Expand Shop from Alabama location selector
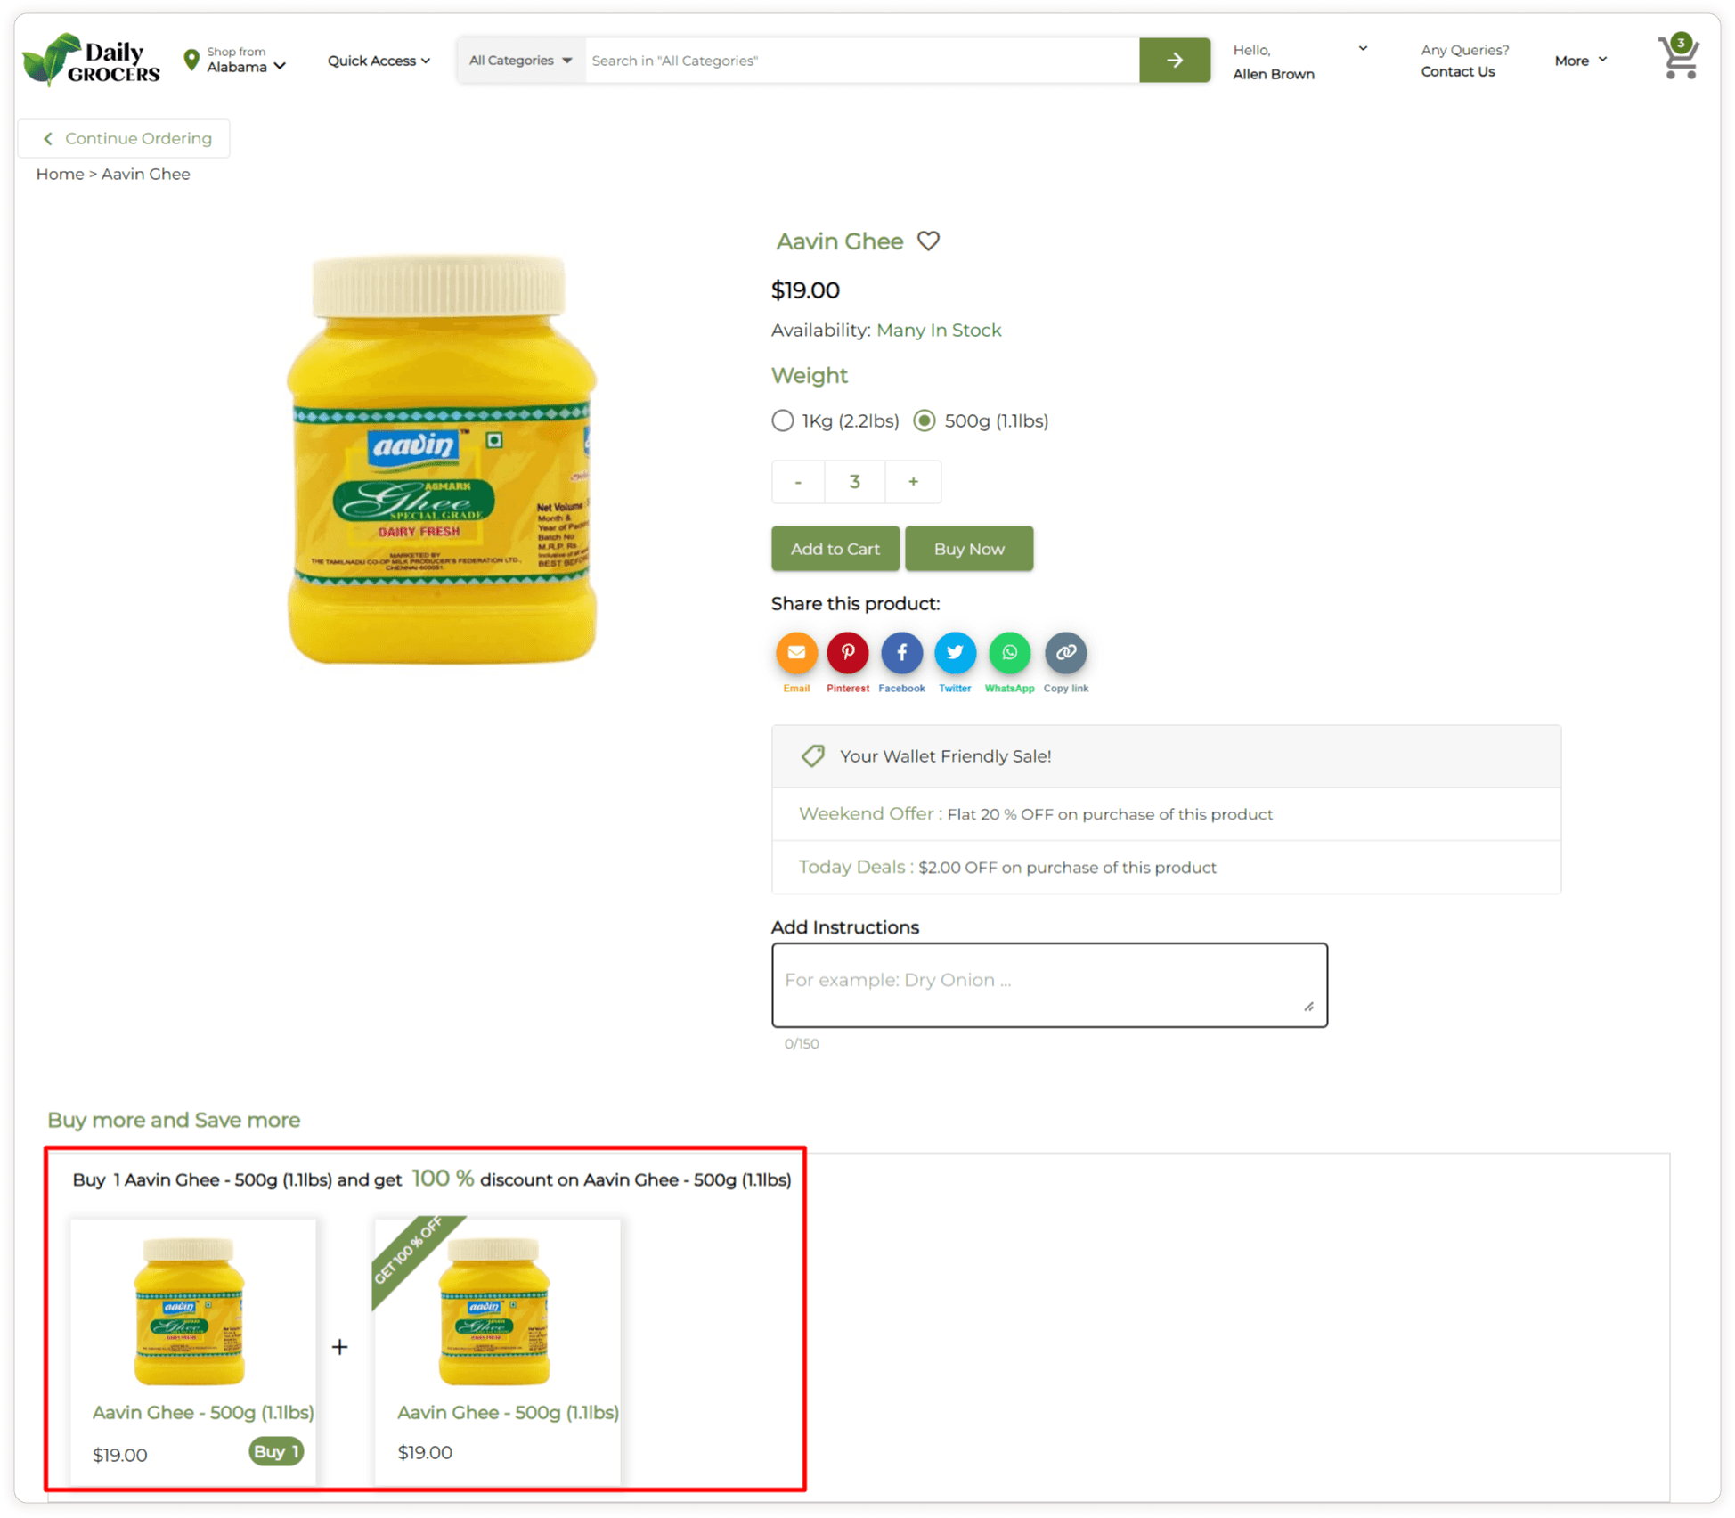Screen dimensions: 1735x1518 tap(235, 60)
